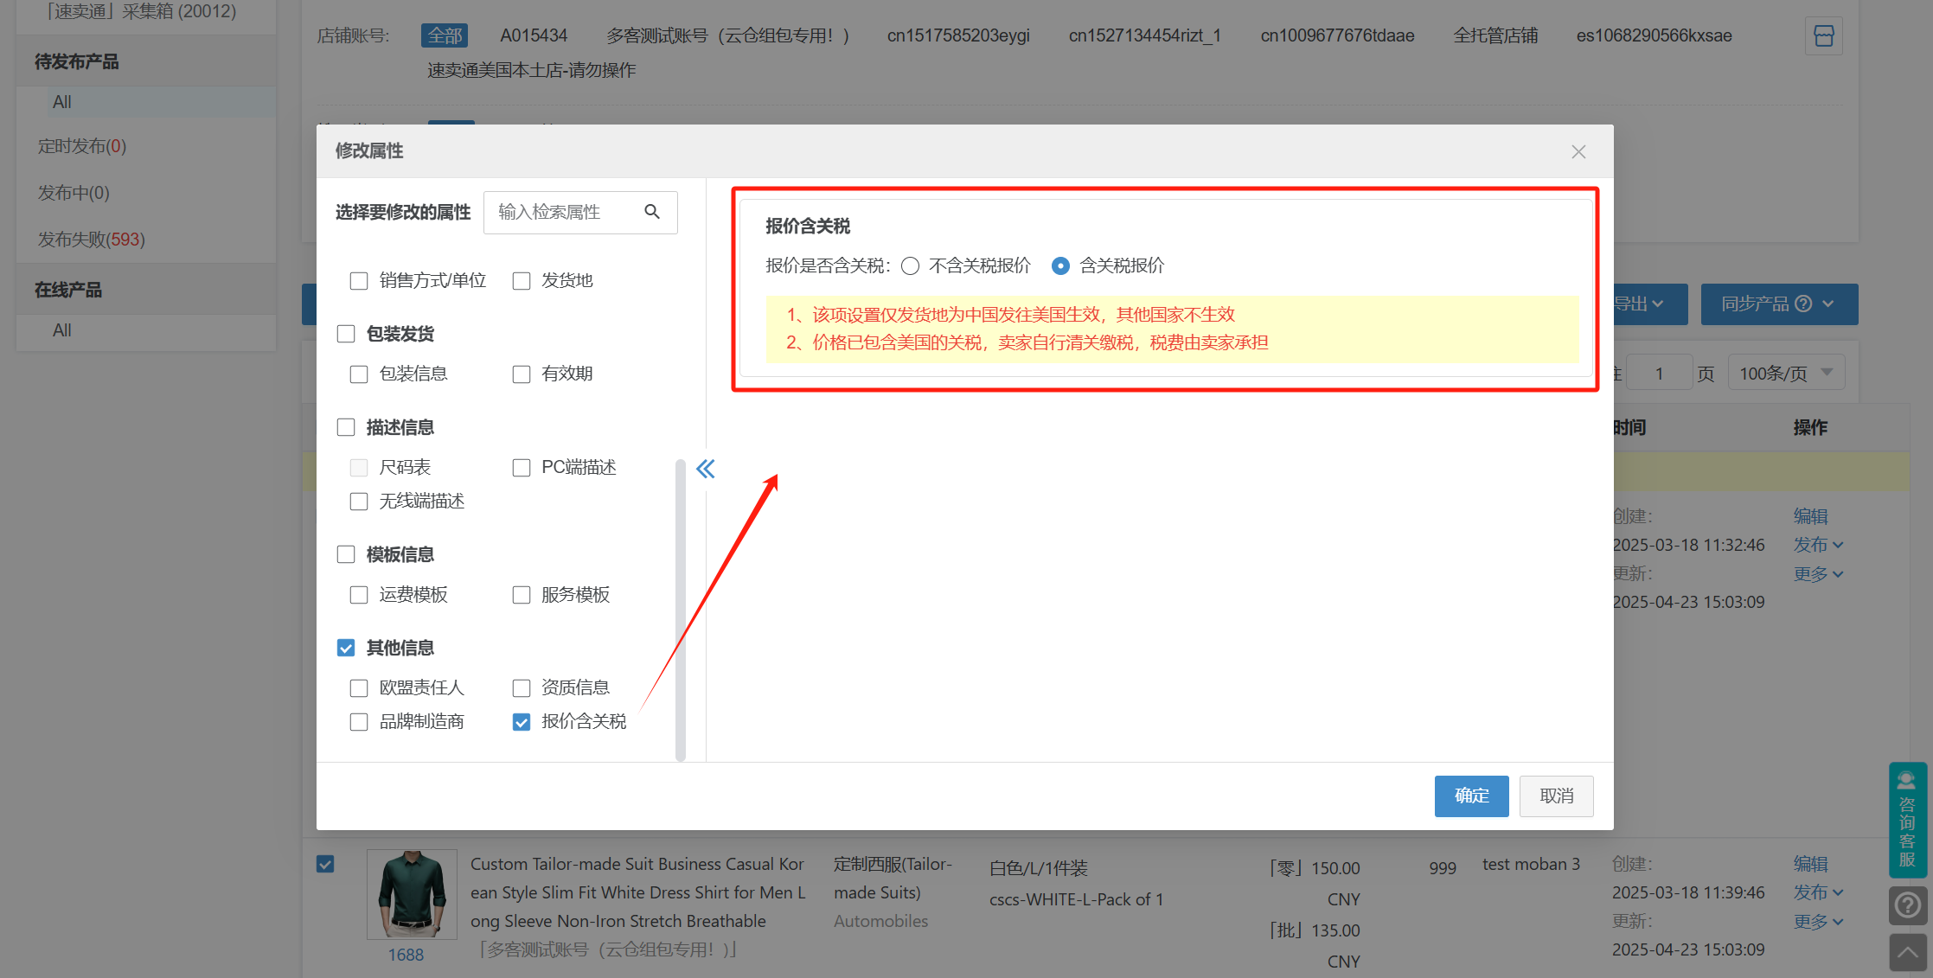The height and width of the screenshot is (978, 1933).
Task: Open 发布失败(593) in sidebar
Action: point(91,240)
